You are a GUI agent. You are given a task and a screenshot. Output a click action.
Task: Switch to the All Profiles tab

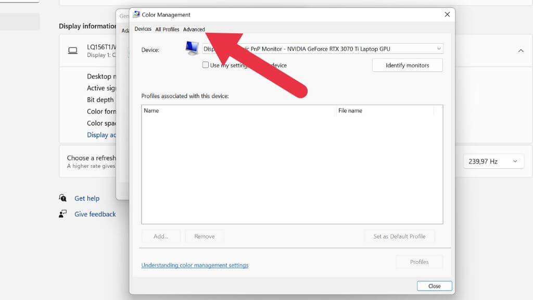(167, 29)
